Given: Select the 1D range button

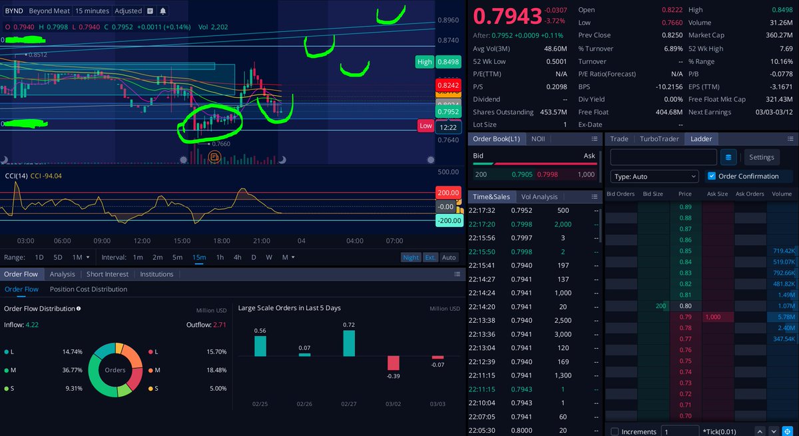Looking at the screenshot, I should 39,258.
